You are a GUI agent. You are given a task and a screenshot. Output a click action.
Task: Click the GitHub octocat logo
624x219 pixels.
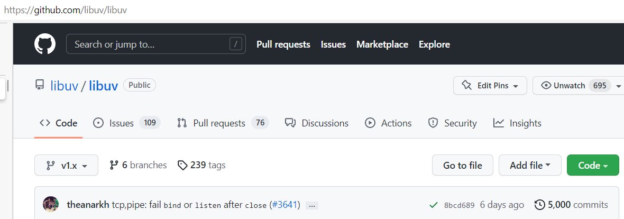[x=45, y=44]
